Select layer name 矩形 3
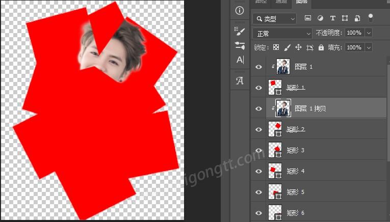Viewport: 390px width, 222px height. pos(296,150)
